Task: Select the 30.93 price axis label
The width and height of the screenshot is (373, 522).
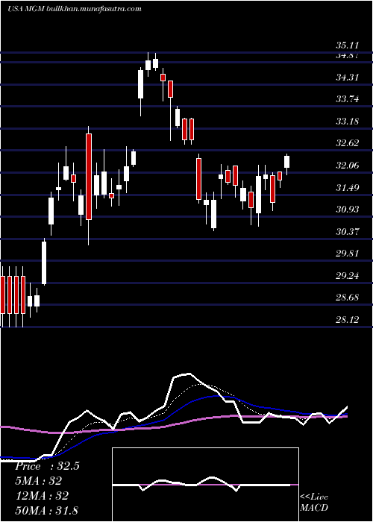Action: coord(347,210)
